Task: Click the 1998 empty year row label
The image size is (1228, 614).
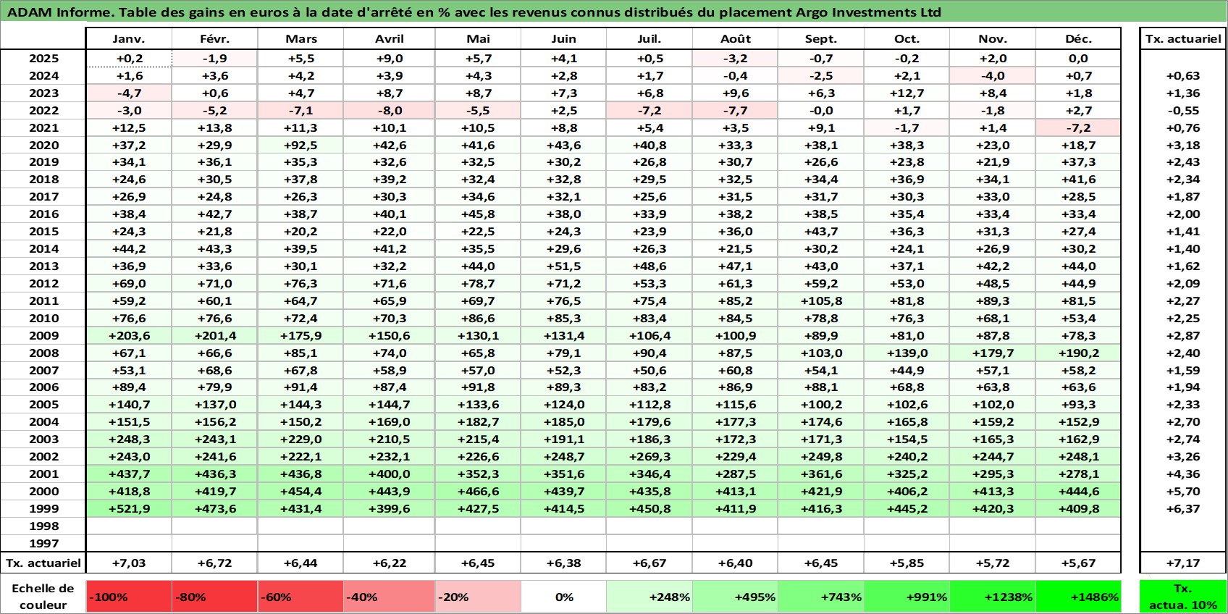Action: (x=43, y=526)
